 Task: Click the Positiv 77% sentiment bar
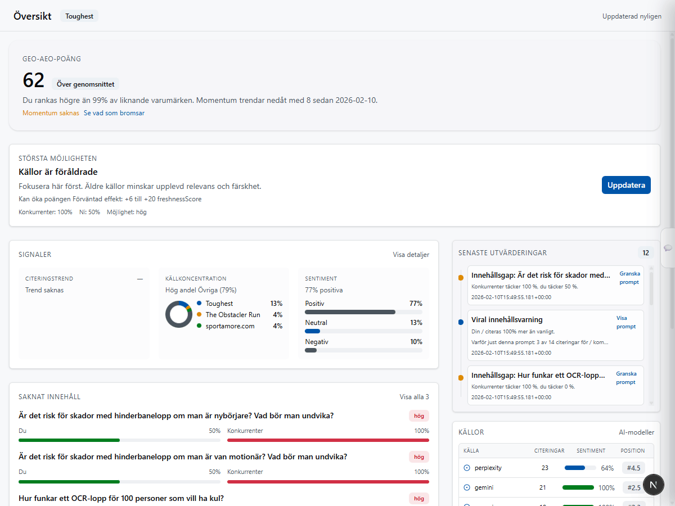[349, 311]
